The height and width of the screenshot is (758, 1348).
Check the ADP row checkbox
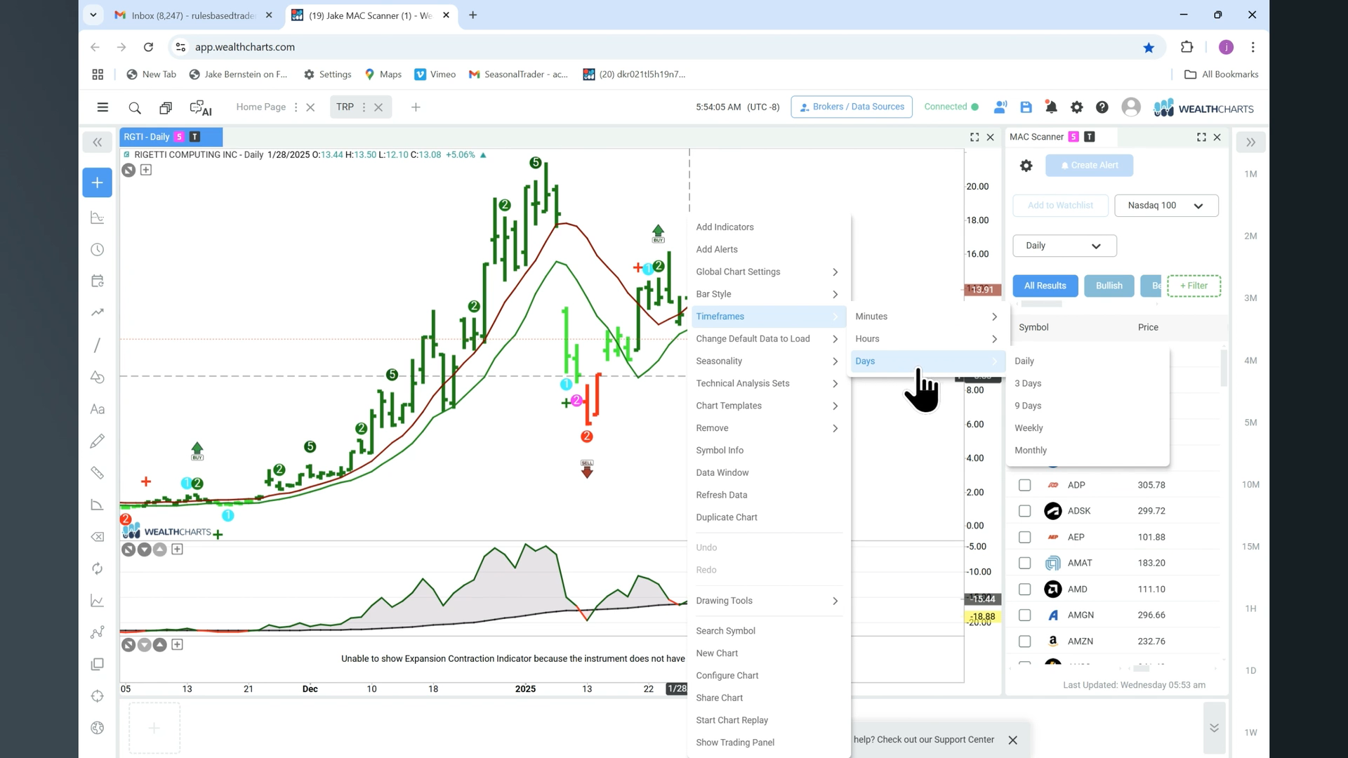pos(1025,485)
